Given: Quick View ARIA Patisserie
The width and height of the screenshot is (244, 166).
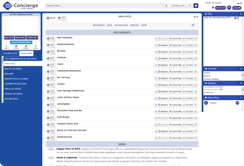Looking at the screenshot, I should pos(175,38).
